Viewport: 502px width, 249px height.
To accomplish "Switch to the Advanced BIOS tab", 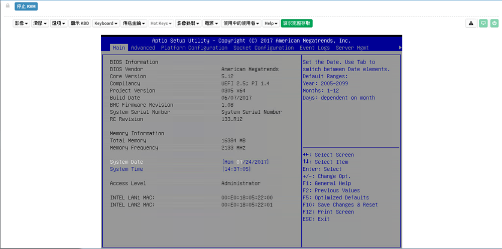I will pos(143,48).
